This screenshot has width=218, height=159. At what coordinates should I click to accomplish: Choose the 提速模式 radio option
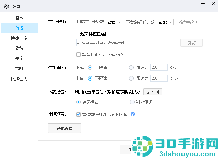(x=78, y=102)
